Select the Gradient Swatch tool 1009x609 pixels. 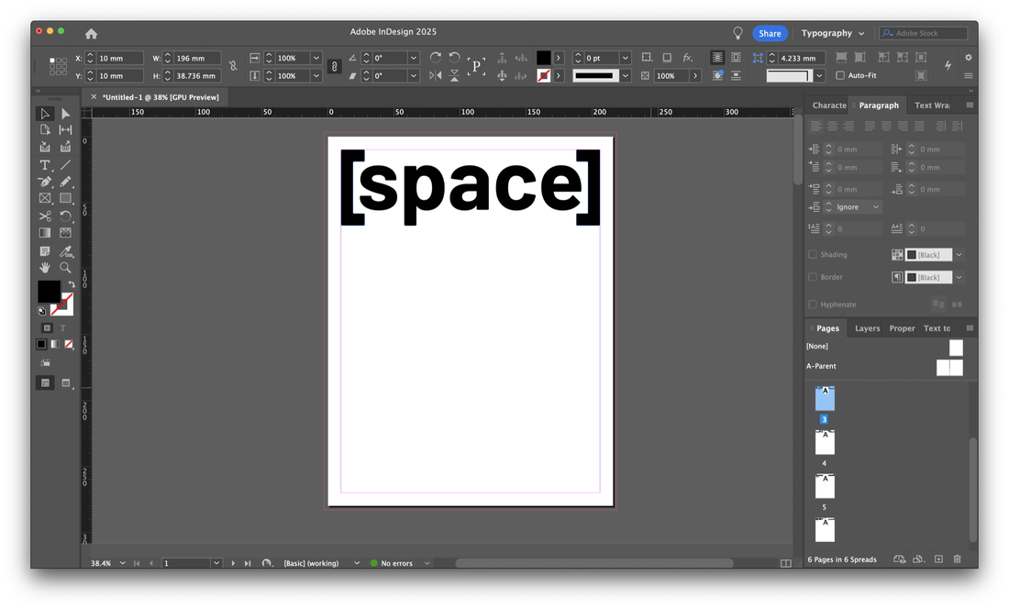(x=45, y=233)
